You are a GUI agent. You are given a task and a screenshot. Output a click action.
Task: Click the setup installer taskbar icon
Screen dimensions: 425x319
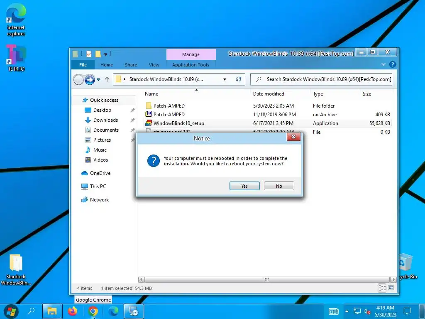(134, 311)
